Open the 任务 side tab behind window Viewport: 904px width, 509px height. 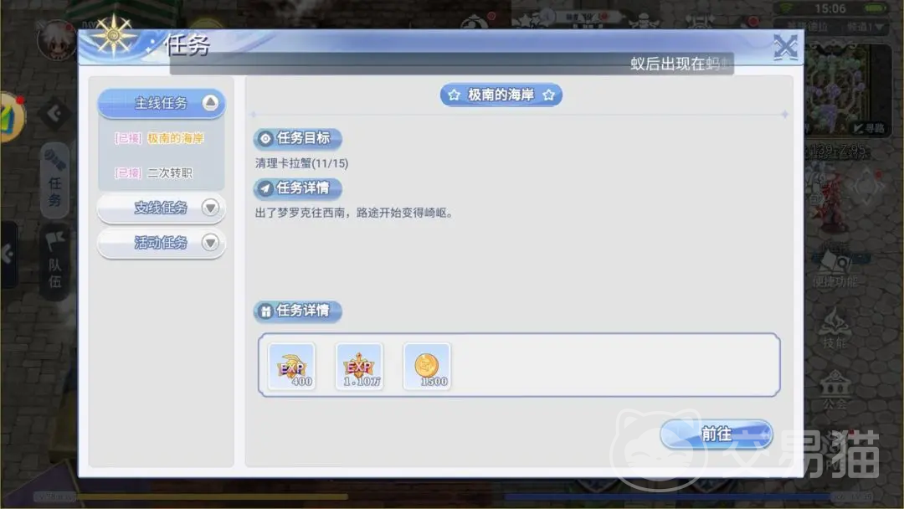pos(54,180)
